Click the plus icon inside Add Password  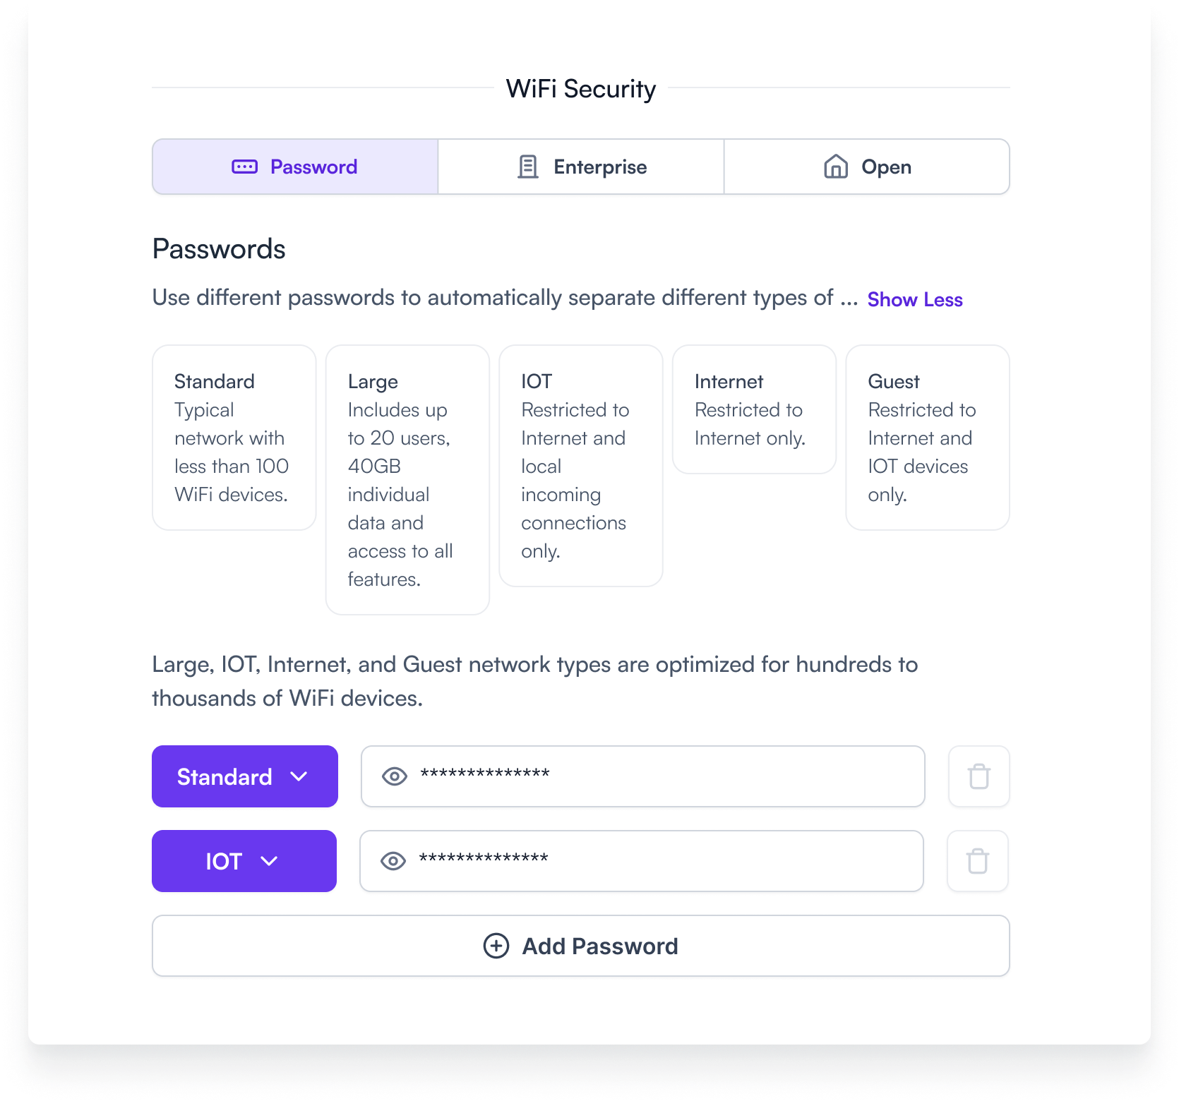pyautogui.click(x=495, y=946)
